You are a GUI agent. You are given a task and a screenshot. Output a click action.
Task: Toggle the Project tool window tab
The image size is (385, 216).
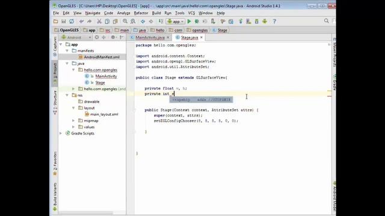pyautogui.click(x=55, y=73)
